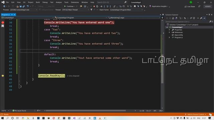Click the Live Share button
The width and height of the screenshot is (214, 120).
tap(190, 6)
